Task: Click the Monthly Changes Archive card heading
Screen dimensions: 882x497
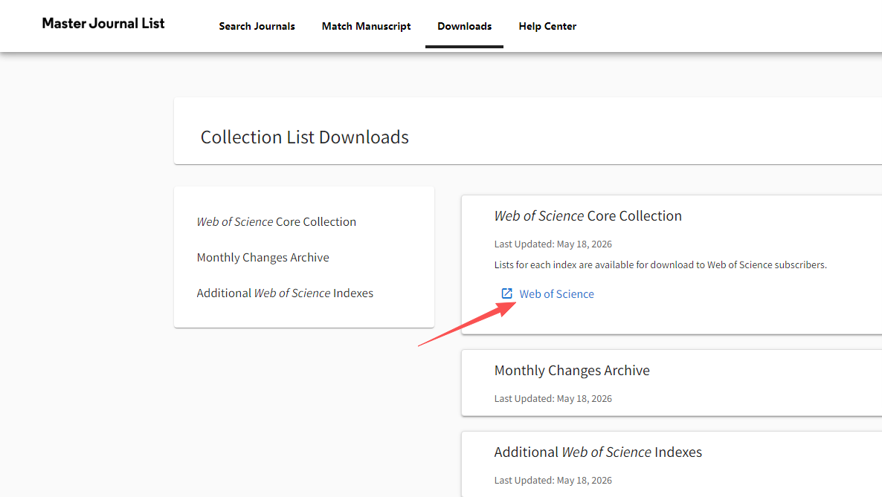Action: click(571, 371)
